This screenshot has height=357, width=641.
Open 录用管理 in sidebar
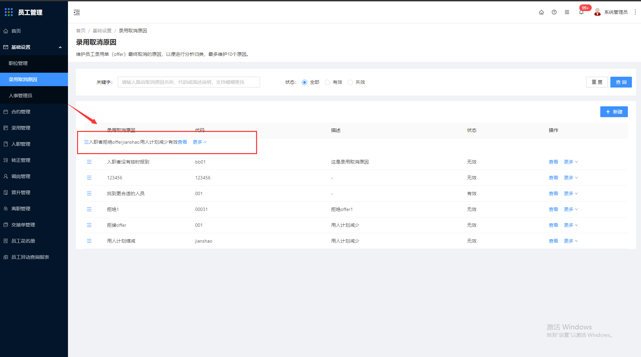click(34, 128)
